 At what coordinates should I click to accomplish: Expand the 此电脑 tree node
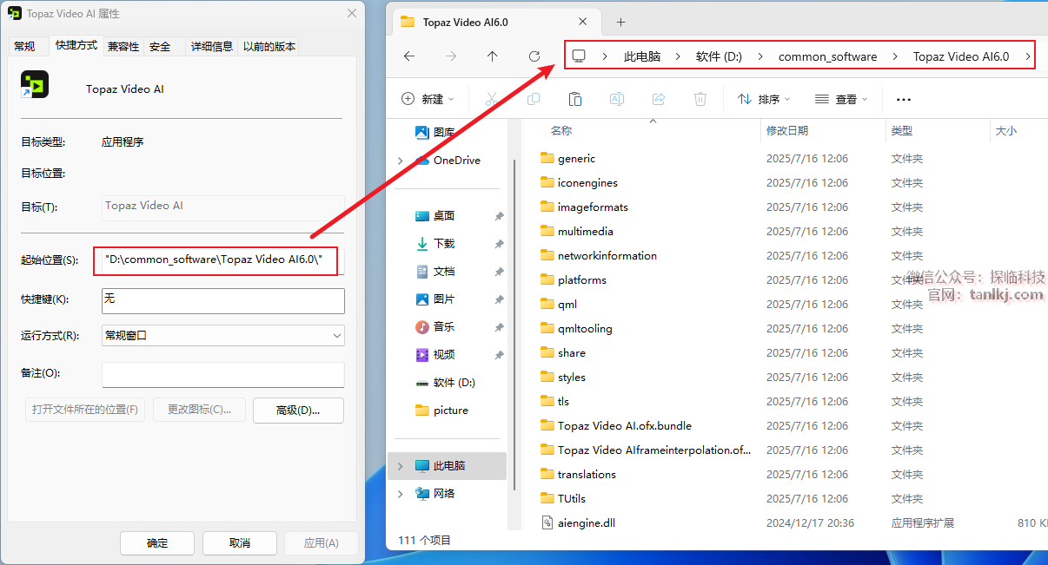400,466
